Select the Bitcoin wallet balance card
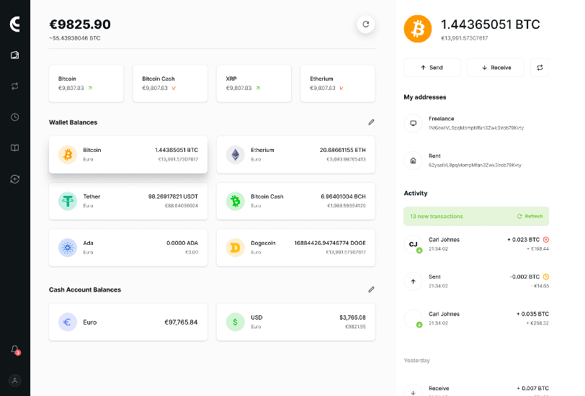This screenshot has width=585, height=396. (128, 154)
